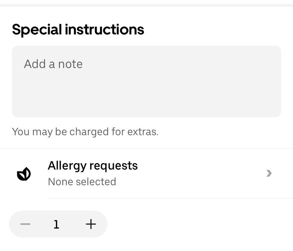Screen dimensions: 293x251
Task: Click the quantity number 1
Action: [56, 224]
